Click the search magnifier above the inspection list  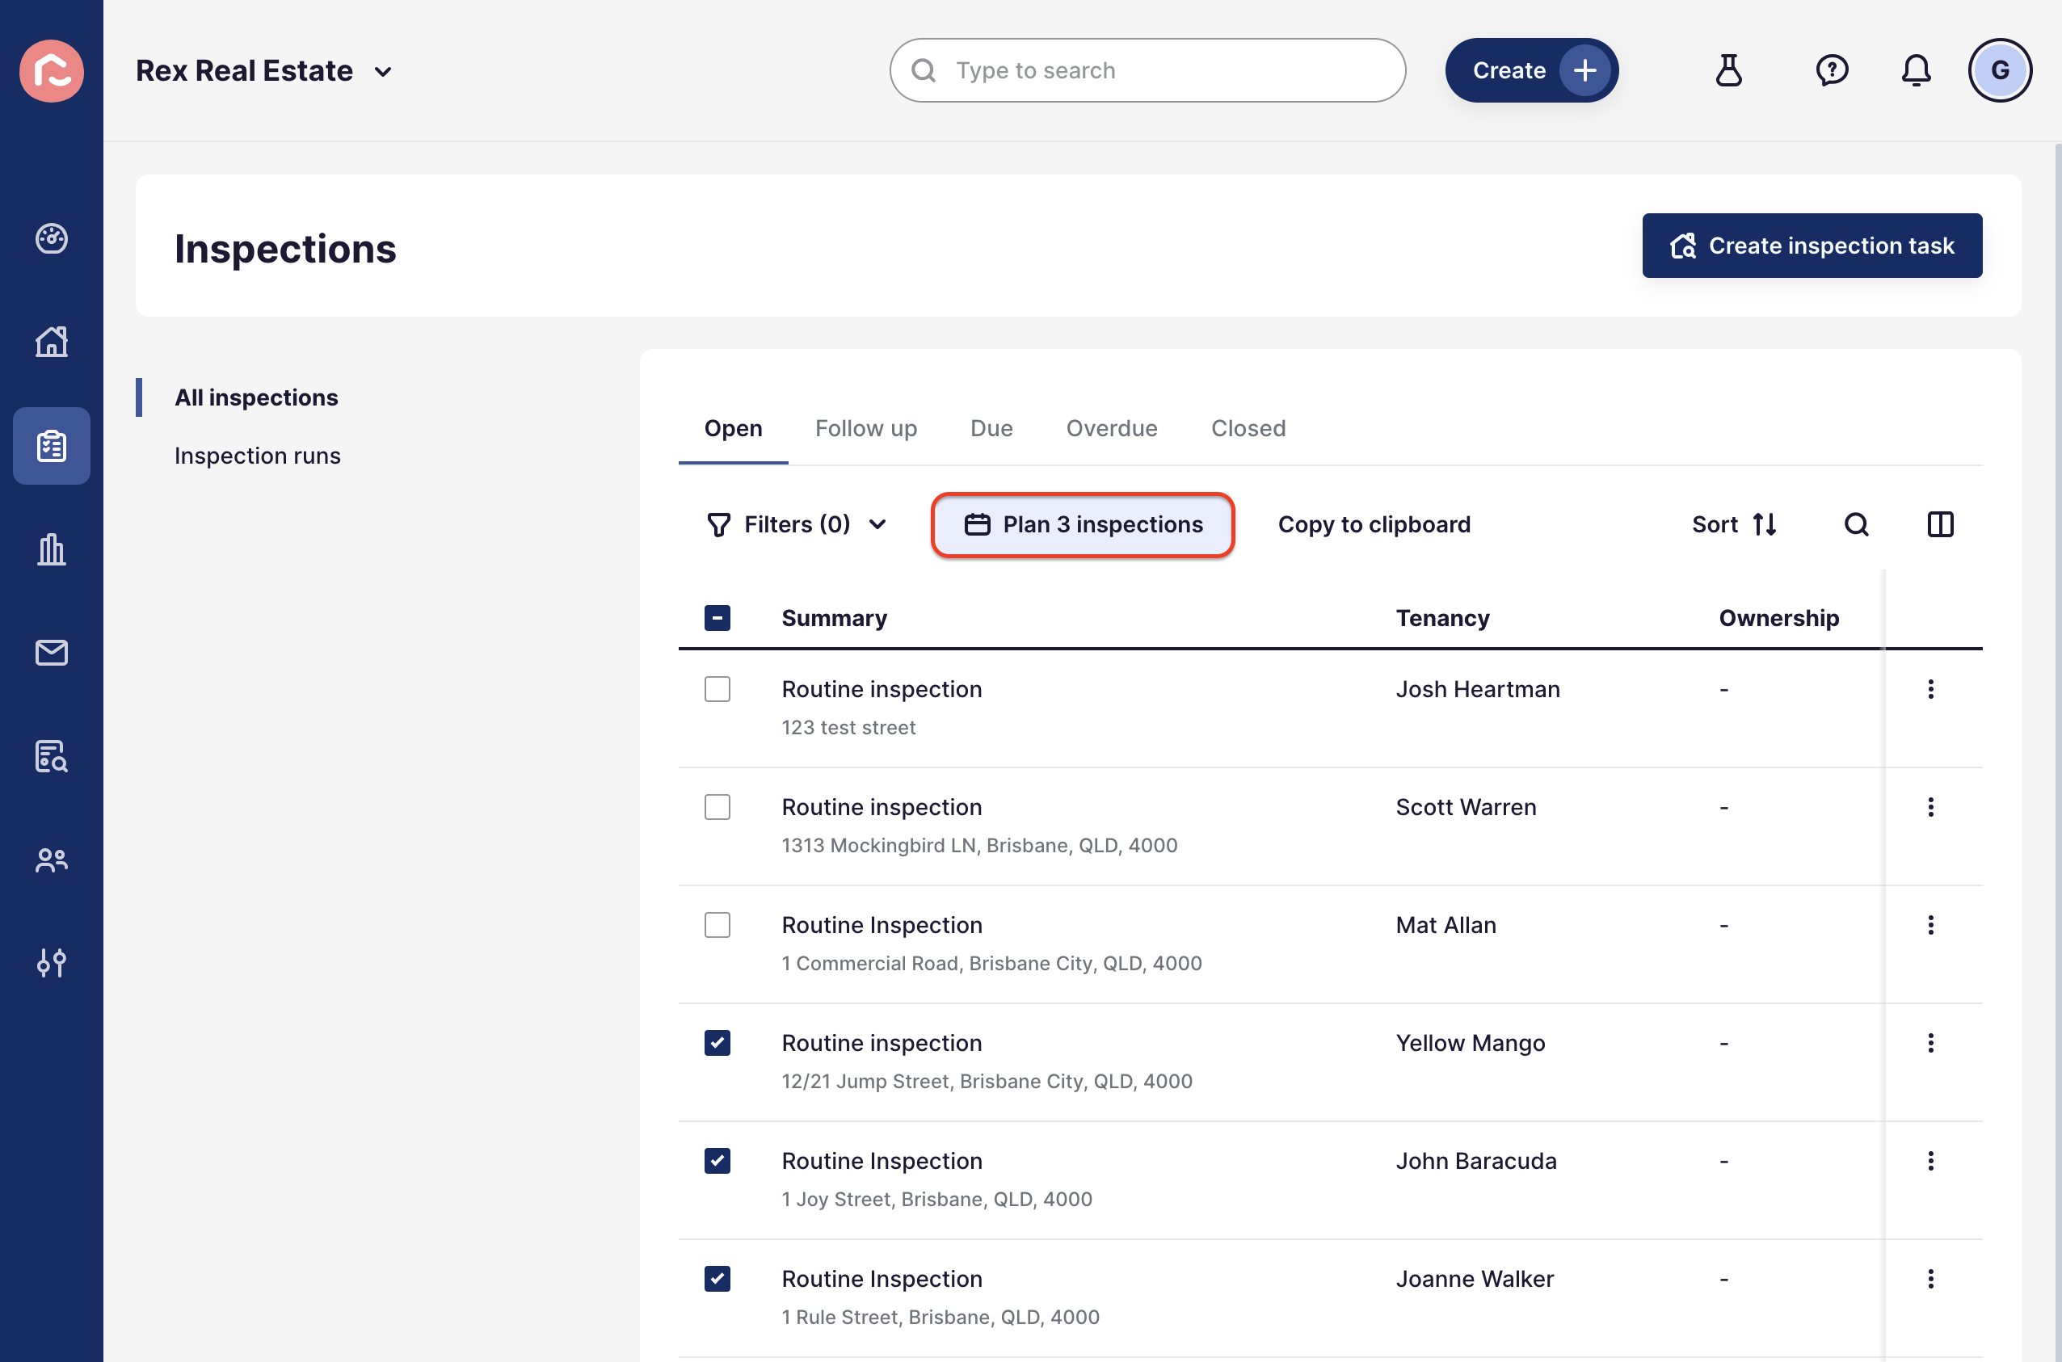pyautogui.click(x=1857, y=523)
